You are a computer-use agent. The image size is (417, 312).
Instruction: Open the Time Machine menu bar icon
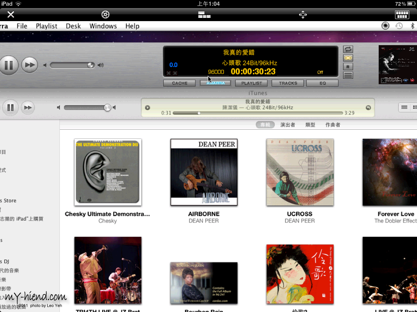[399, 26]
